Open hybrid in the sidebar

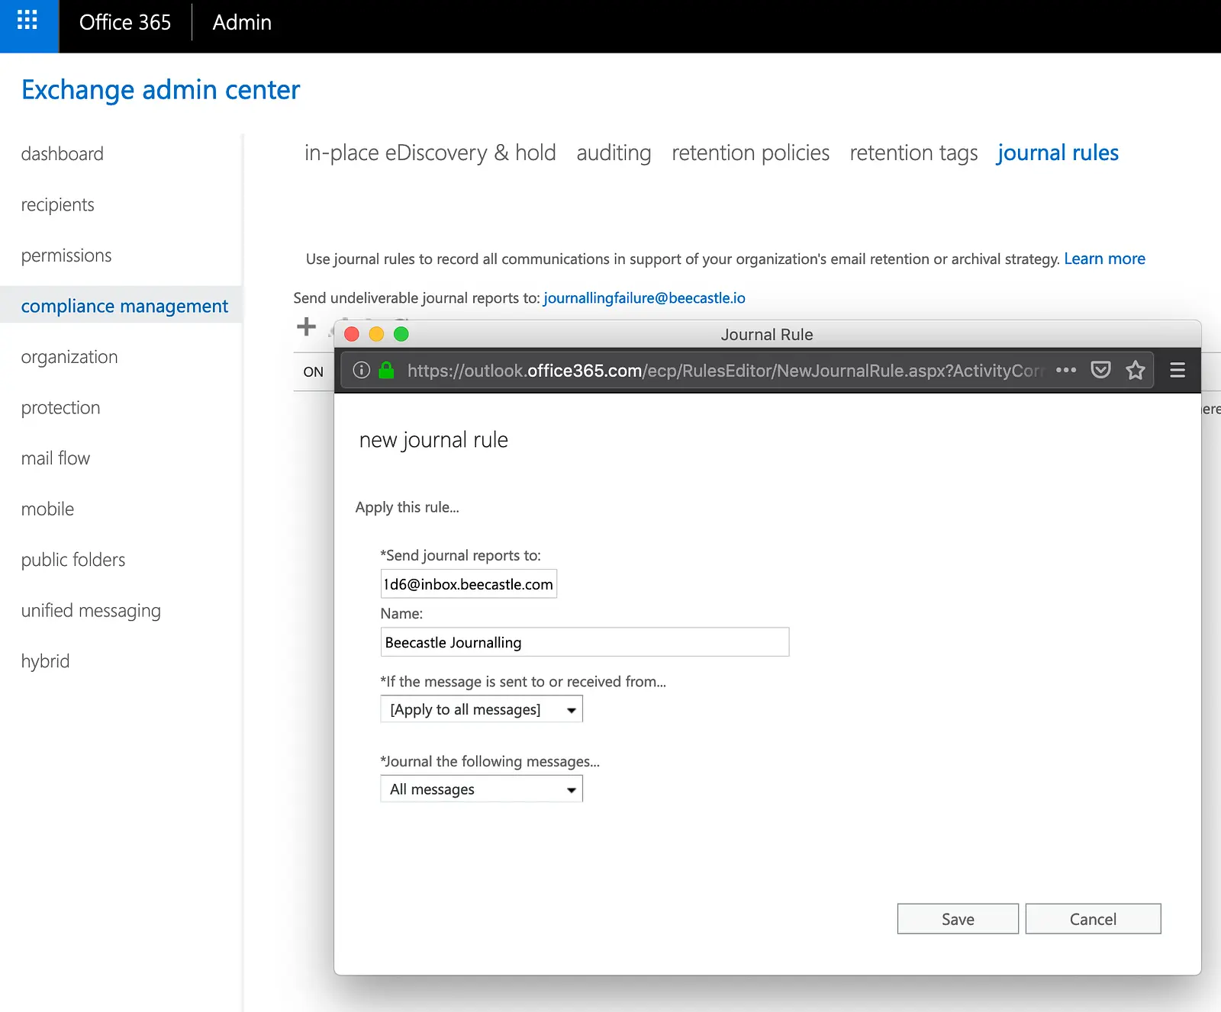(45, 661)
